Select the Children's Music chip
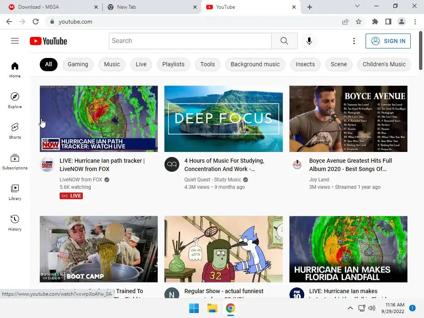 (x=384, y=64)
